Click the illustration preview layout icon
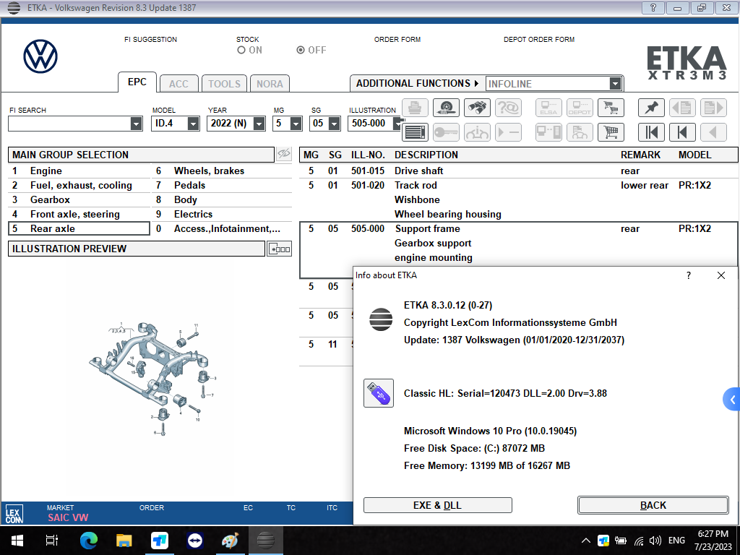740x555 pixels. (279, 249)
